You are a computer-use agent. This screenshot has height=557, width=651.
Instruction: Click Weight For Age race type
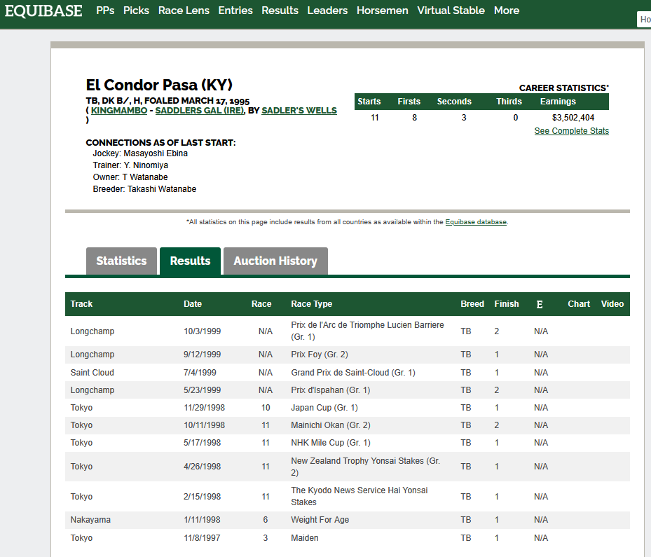pos(320,520)
